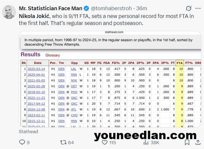204x149 pixels.
Task: Click the Mr. Statistician Face Man name
Action: click(50, 8)
